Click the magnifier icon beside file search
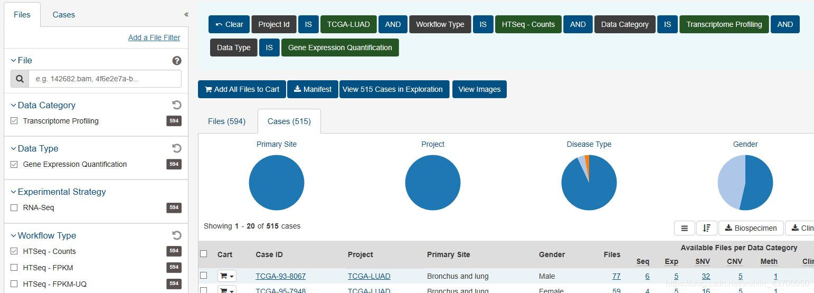 tap(20, 79)
